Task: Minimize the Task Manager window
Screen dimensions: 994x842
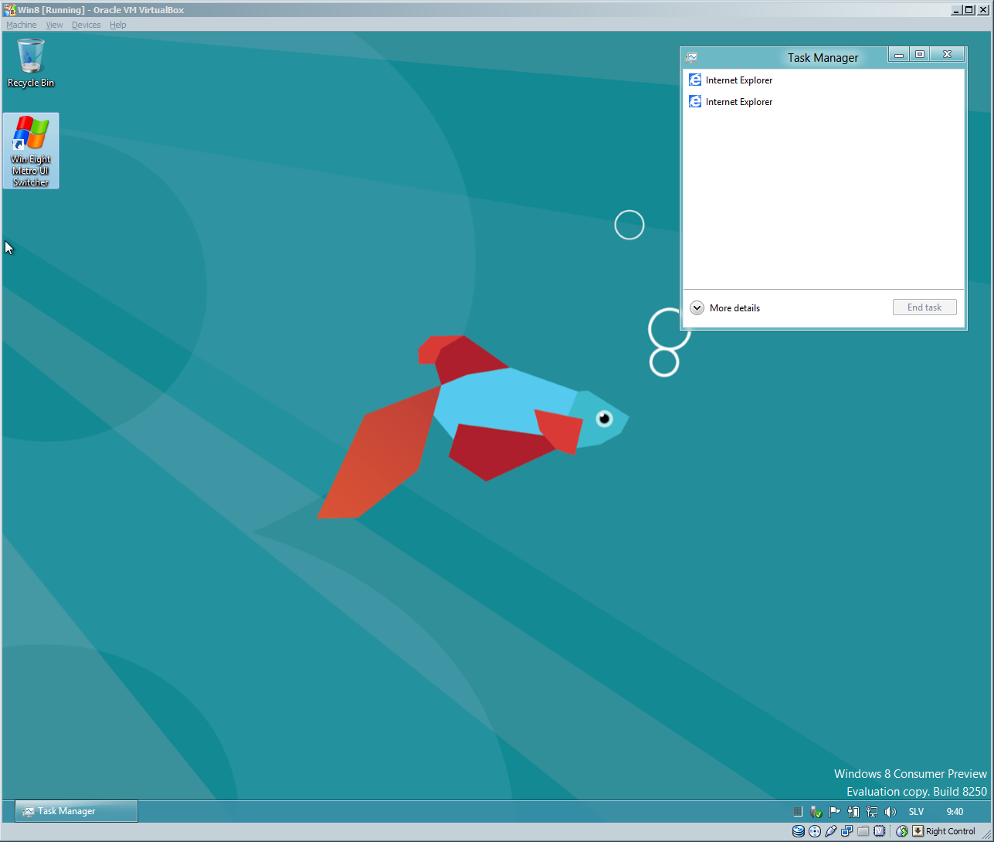Action: pyautogui.click(x=898, y=55)
